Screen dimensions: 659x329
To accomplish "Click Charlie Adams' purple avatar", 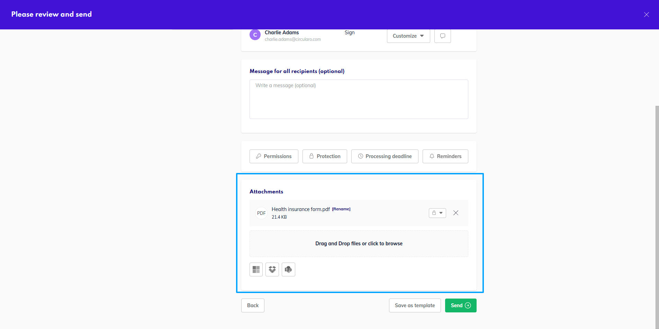I will tap(255, 35).
